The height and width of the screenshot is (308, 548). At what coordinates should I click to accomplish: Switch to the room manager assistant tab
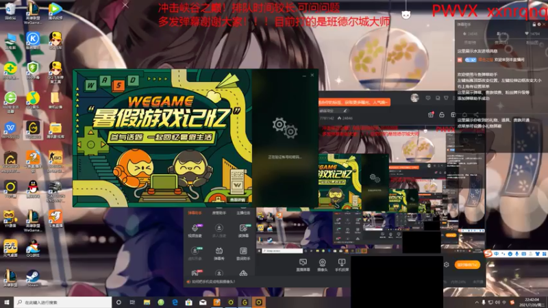[x=219, y=213]
